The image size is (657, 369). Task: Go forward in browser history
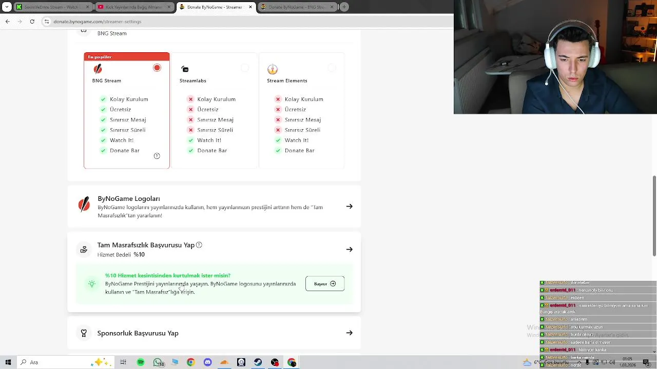[x=20, y=22]
